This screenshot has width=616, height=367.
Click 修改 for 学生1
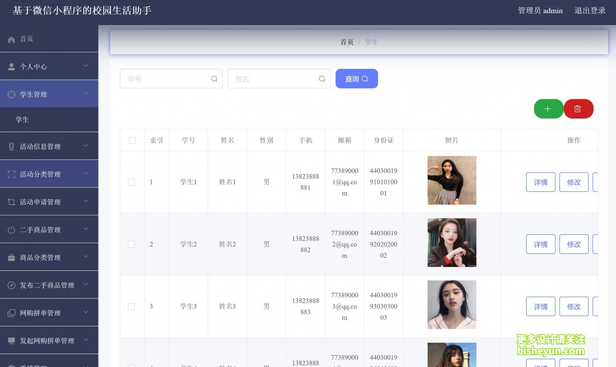point(574,182)
